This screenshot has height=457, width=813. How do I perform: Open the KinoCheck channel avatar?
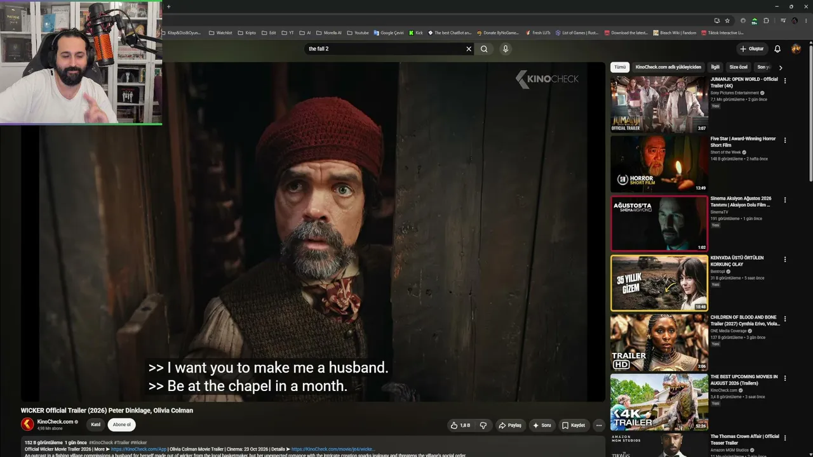27,424
